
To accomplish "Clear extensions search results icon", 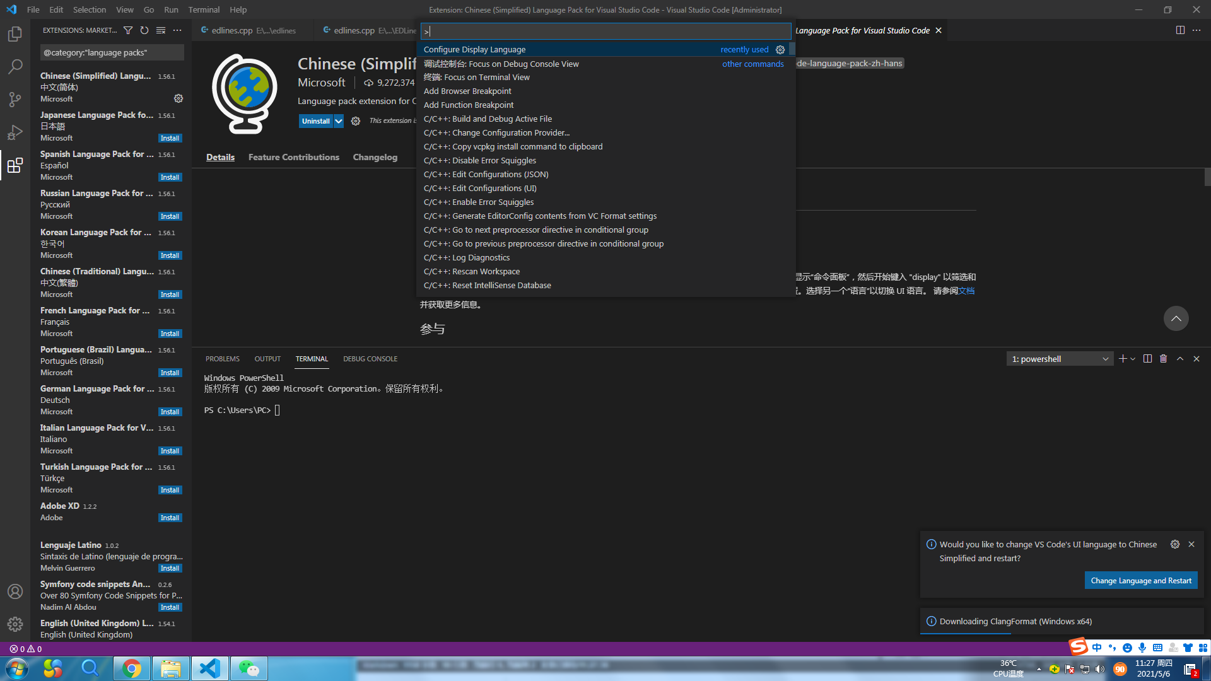I will point(161,30).
